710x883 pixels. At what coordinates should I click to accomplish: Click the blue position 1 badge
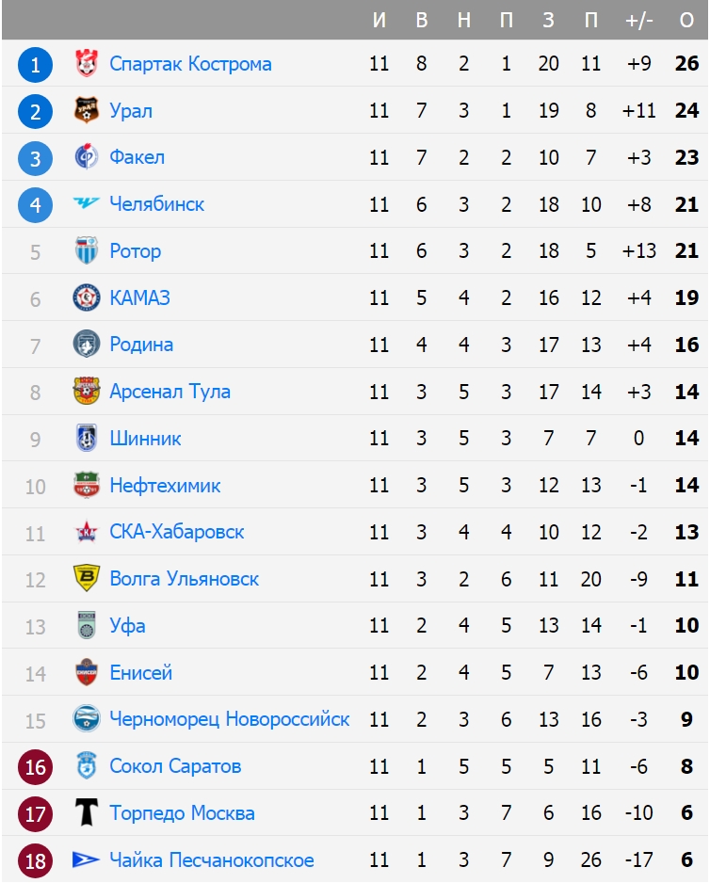[36, 65]
